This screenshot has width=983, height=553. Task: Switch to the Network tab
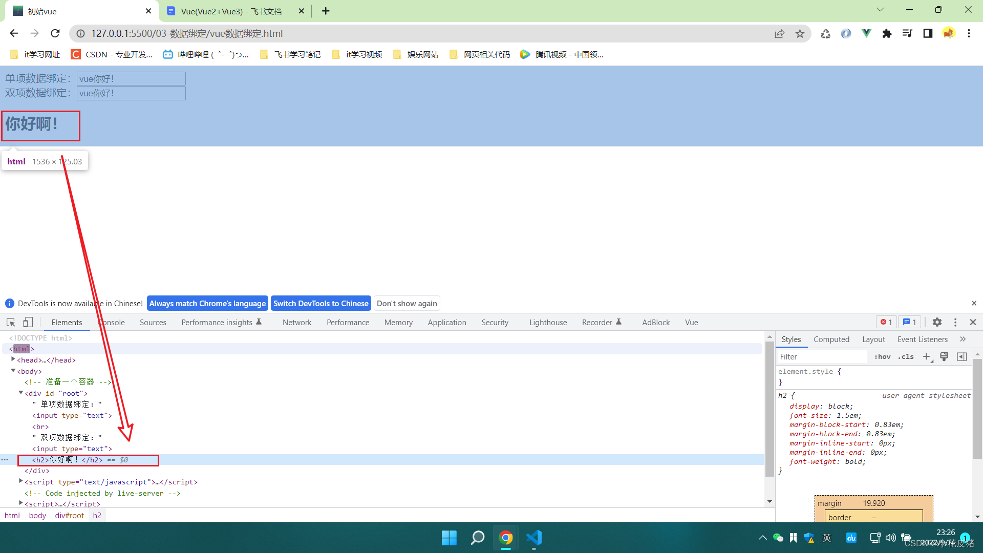296,322
